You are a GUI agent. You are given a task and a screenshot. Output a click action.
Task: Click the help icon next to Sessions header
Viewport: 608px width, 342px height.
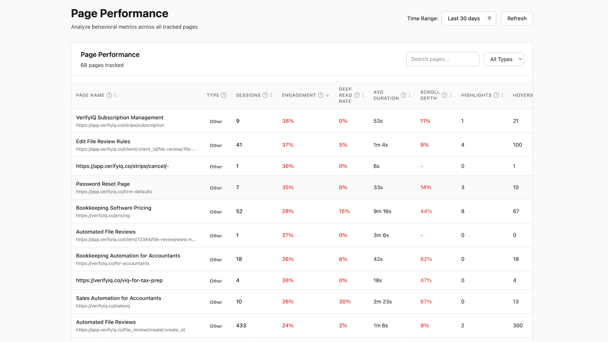coord(265,95)
